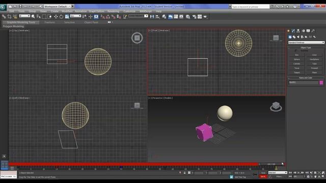Open the Select by Name dialog
Screen dimensions: 326x183
click(39, 17)
